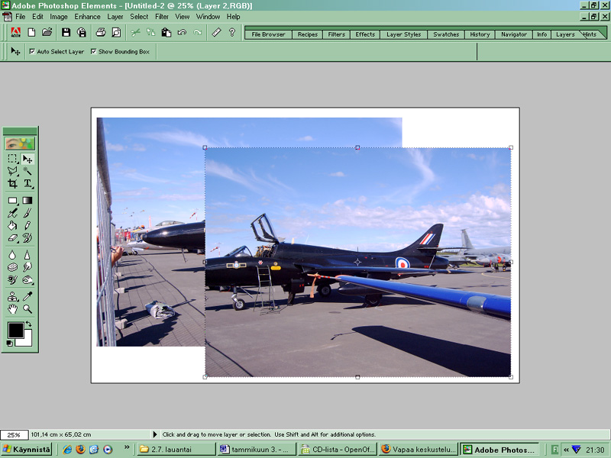Viewport: 611px width, 458px height.
Task: Select the Paint Bucket tool
Action: coord(12,225)
